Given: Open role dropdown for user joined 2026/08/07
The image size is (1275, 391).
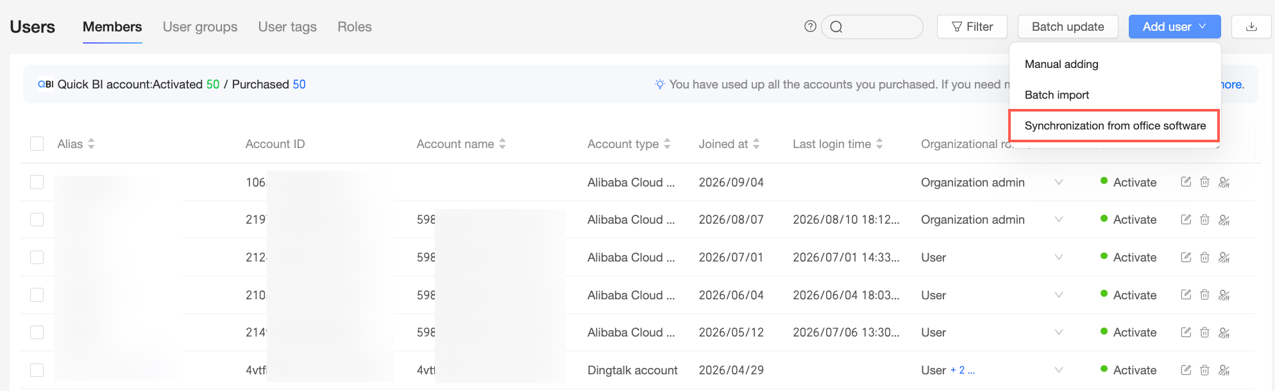Looking at the screenshot, I should (x=1059, y=219).
